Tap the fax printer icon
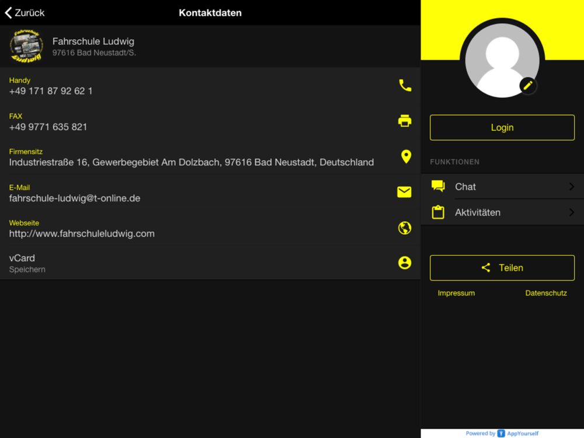The height and width of the screenshot is (438, 584). point(405,121)
